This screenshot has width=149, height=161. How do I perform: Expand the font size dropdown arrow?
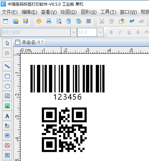tap(100, 32)
